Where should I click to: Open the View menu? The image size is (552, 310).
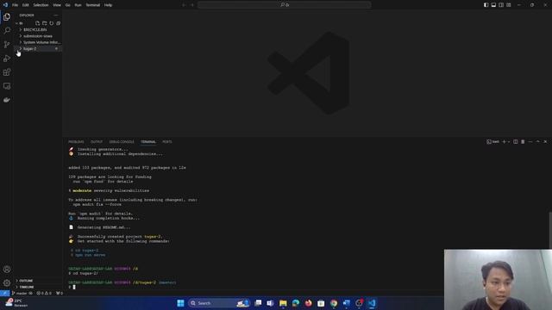57,5
